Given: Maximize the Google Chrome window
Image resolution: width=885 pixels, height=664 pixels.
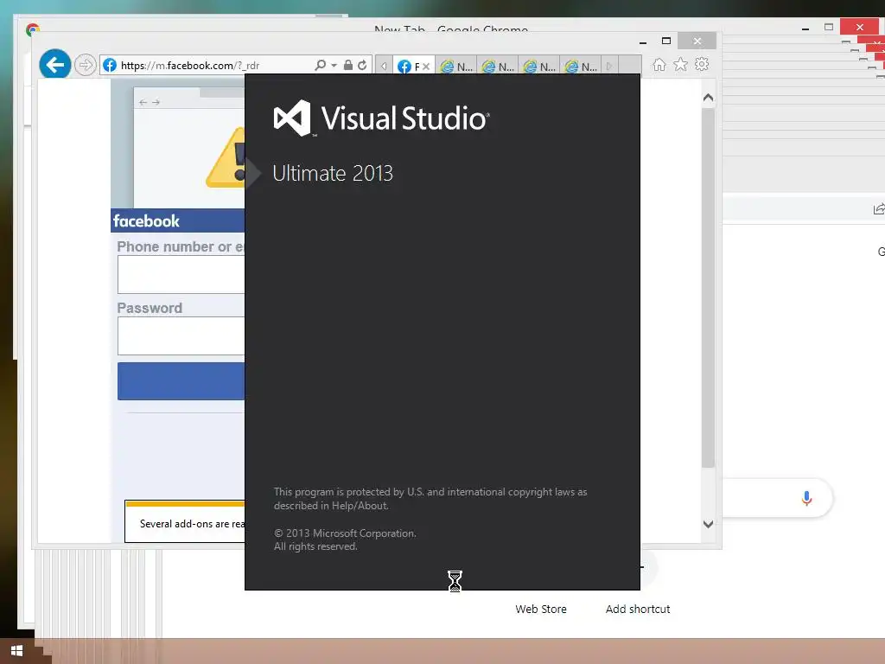Looking at the screenshot, I should click(x=829, y=27).
